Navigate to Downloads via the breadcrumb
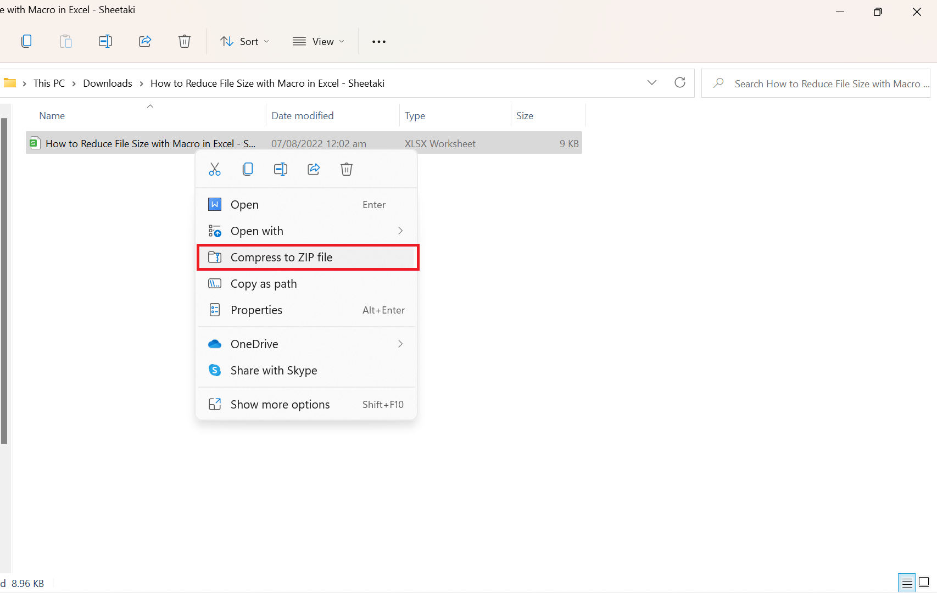The image size is (937, 593). pos(107,83)
